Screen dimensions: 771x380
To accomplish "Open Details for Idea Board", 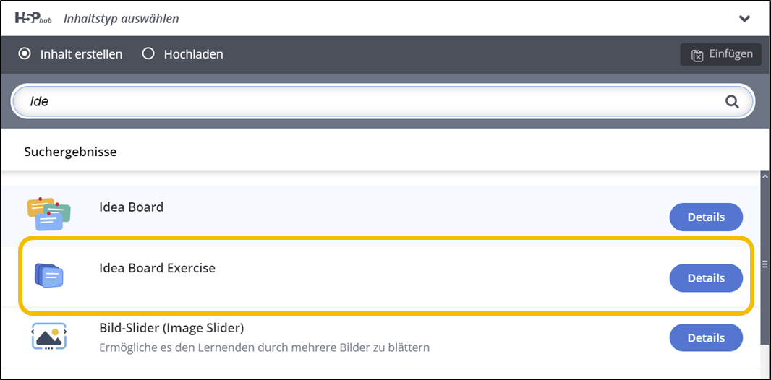I will point(705,217).
